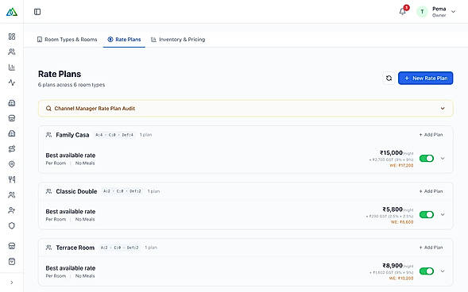Click the T user avatar

422,12
